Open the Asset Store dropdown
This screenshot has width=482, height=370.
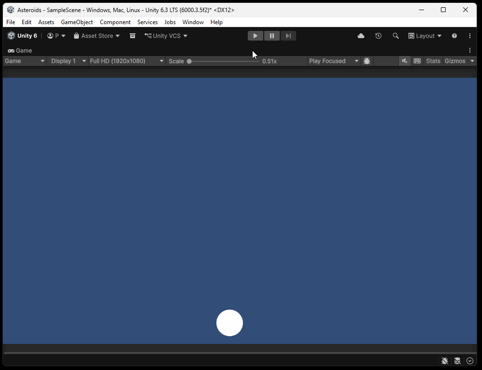96,36
